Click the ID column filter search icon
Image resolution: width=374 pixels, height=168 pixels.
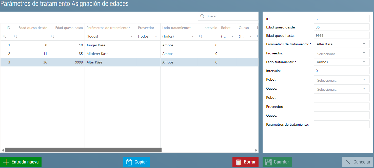tap(4, 36)
